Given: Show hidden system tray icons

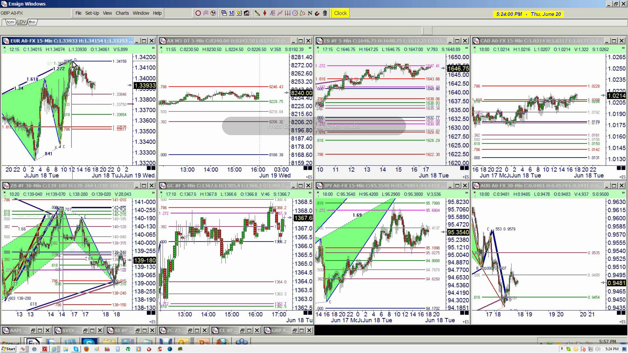Looking at the screenshot, I should tap(562, 349).
